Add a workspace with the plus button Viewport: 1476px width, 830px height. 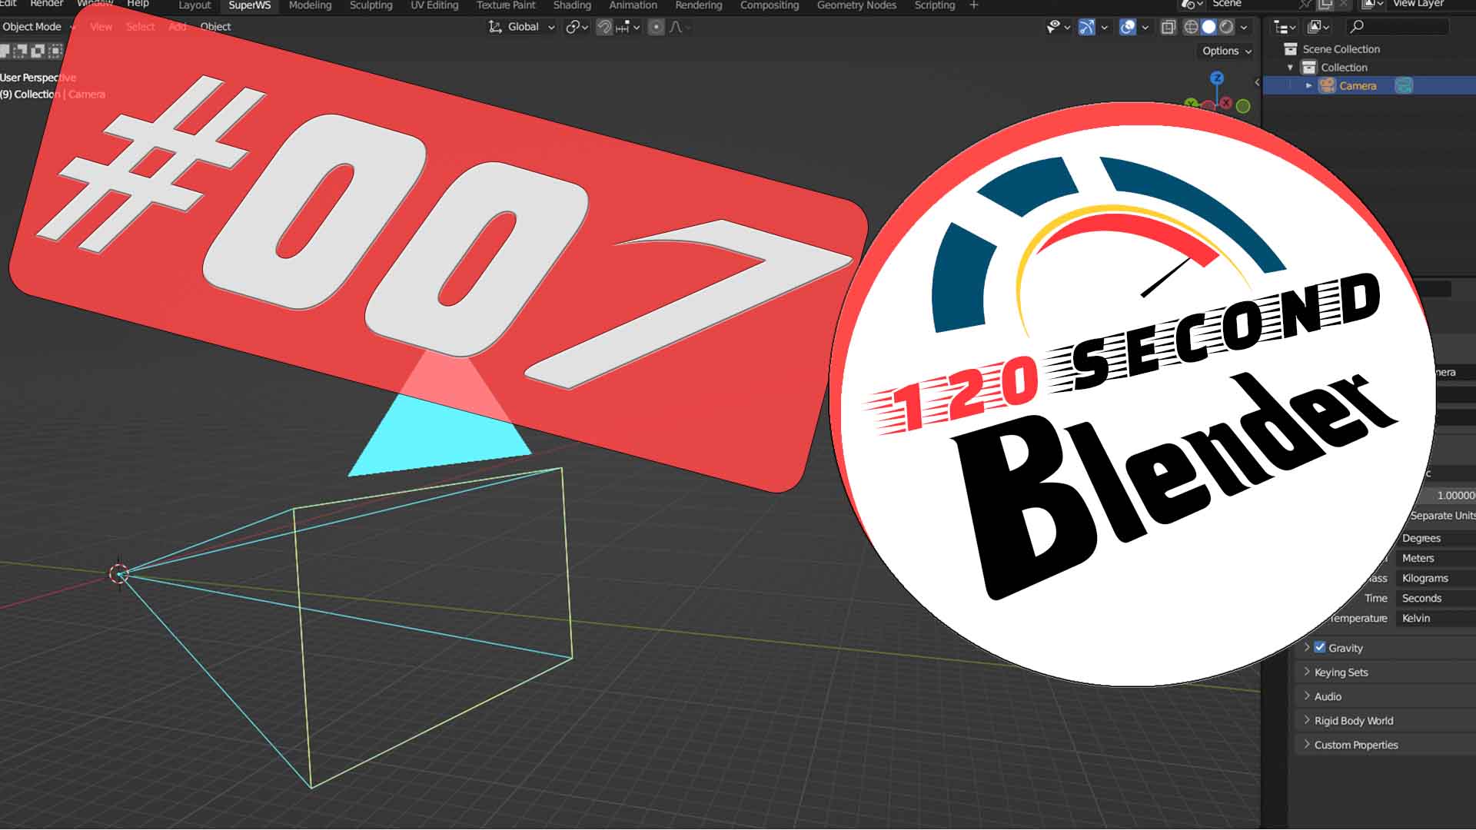point(974,5)
